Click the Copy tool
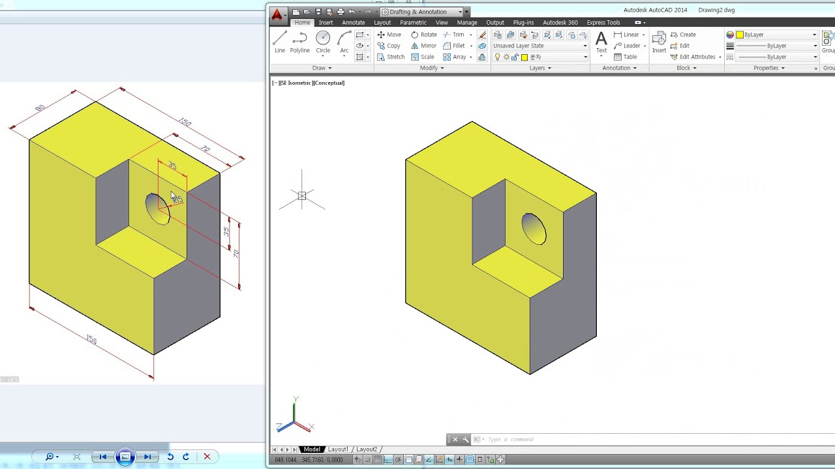 [389, 46]
